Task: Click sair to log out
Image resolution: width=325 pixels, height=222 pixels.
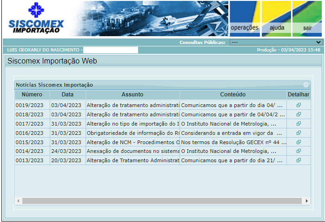Action: (307, 28)
